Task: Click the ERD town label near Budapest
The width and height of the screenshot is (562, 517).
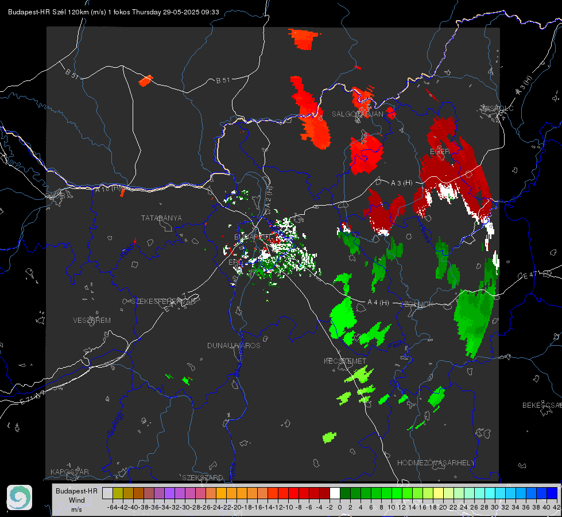Action: (x=235, y=263)
